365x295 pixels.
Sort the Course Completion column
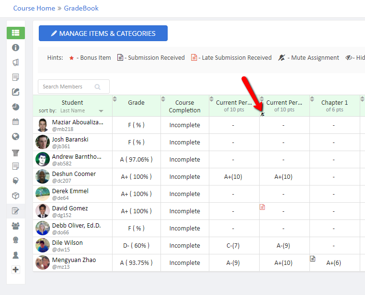pos(163,99)
